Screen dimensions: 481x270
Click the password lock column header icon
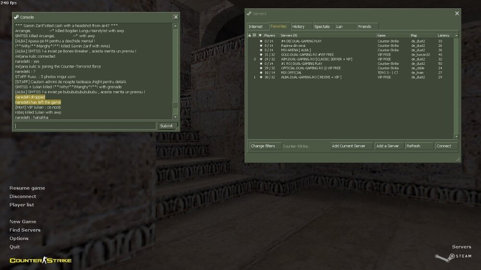249,36
